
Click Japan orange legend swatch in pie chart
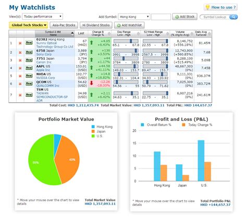point(93,132)
